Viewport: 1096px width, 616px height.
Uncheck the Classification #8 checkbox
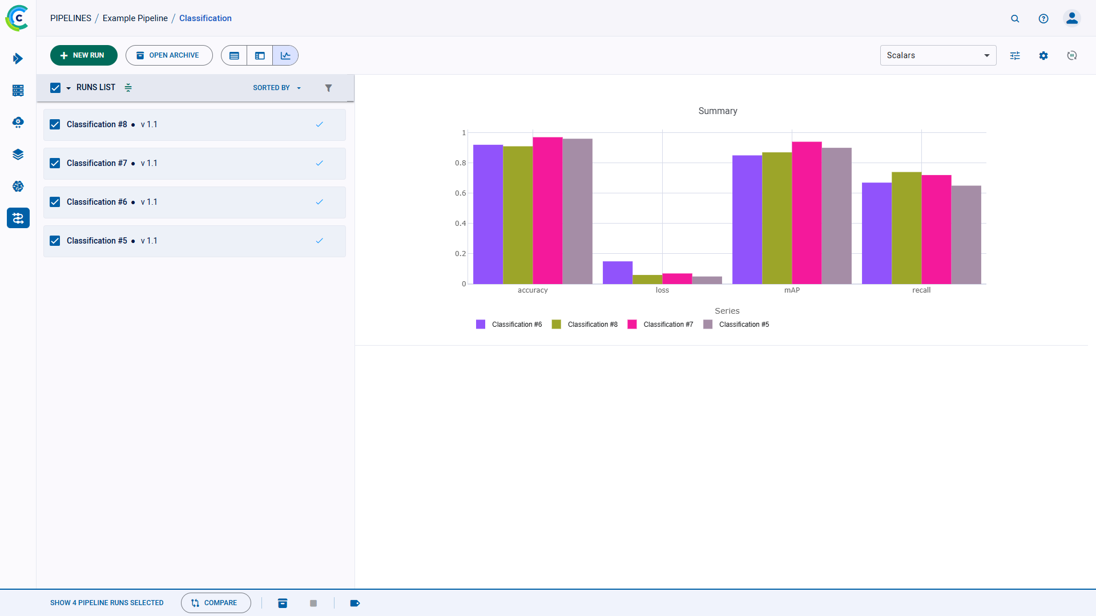[55, 124]
